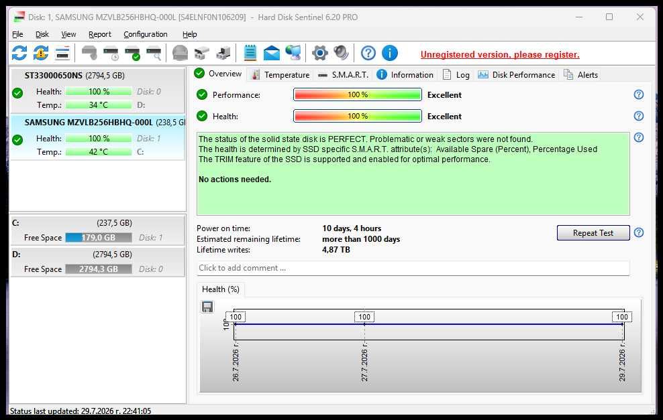The height and width of the screenshot is (420, 663).
Task: Open the Configuration menu
Action: tap(146, 34)
